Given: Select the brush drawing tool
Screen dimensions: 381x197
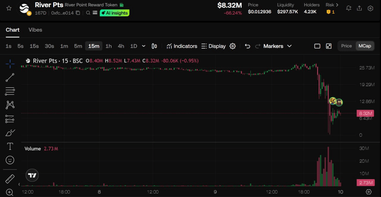Looking at the screenshot, I should pos(10,133).
